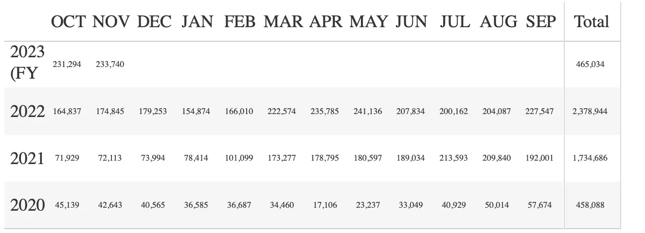Click the SEP column header
This screenshot has width=645, height=233.
[540, 22]
